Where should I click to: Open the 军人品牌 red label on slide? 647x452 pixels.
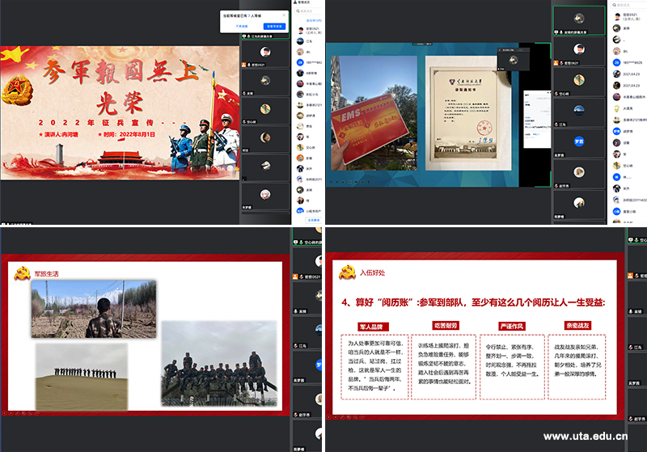369,326
